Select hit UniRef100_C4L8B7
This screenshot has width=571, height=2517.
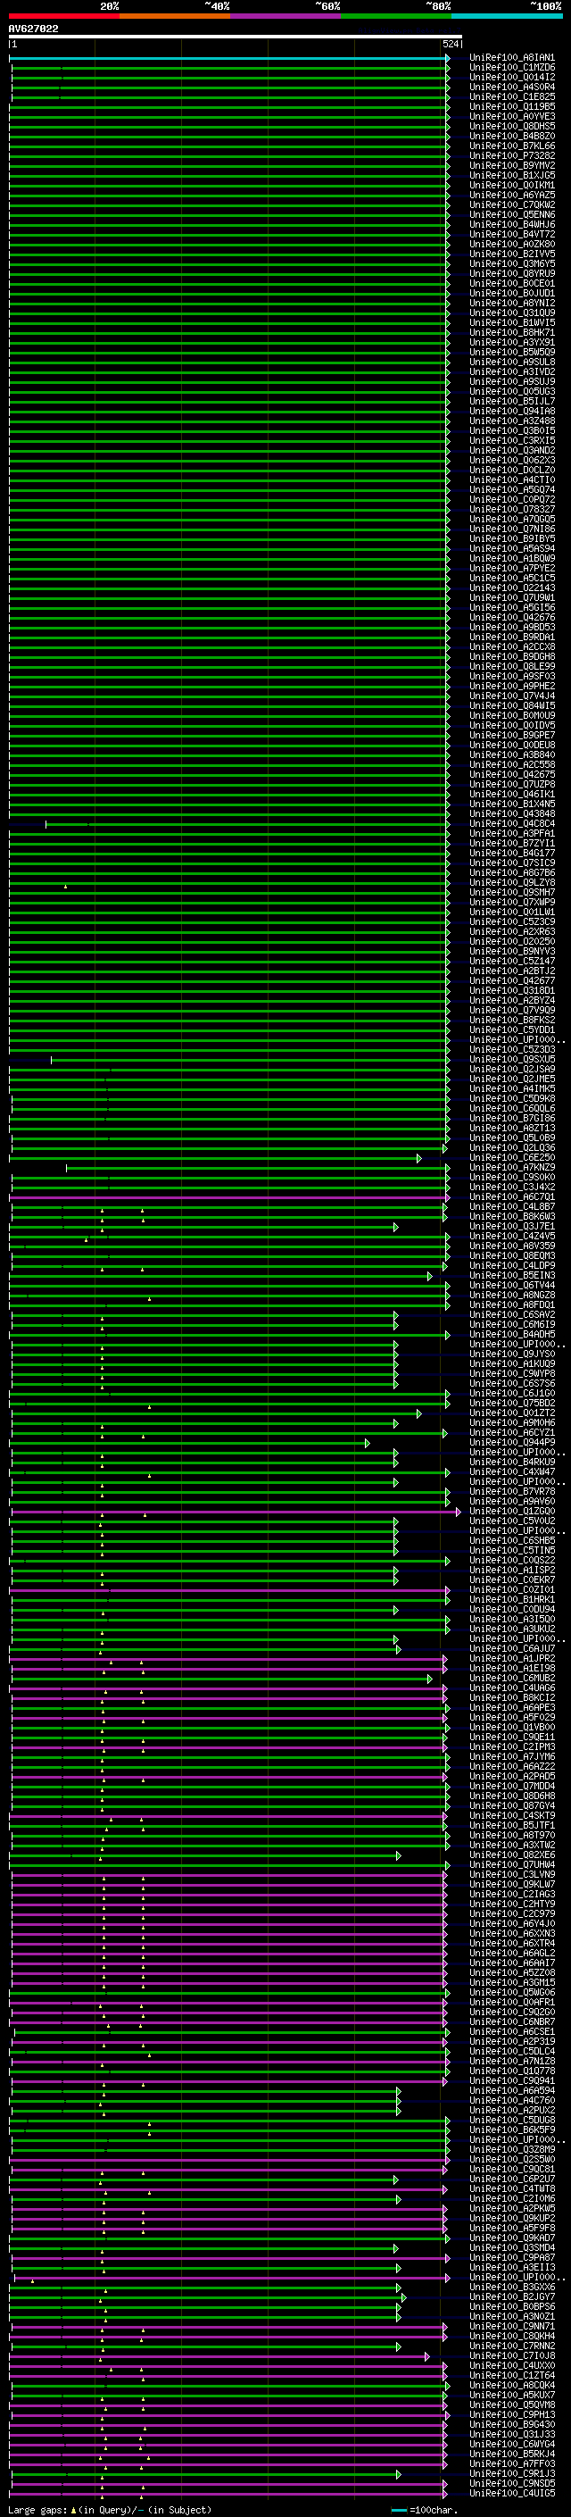coord(512,1205)
